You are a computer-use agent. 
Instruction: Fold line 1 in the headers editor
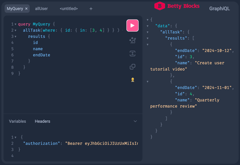[15, 137]
